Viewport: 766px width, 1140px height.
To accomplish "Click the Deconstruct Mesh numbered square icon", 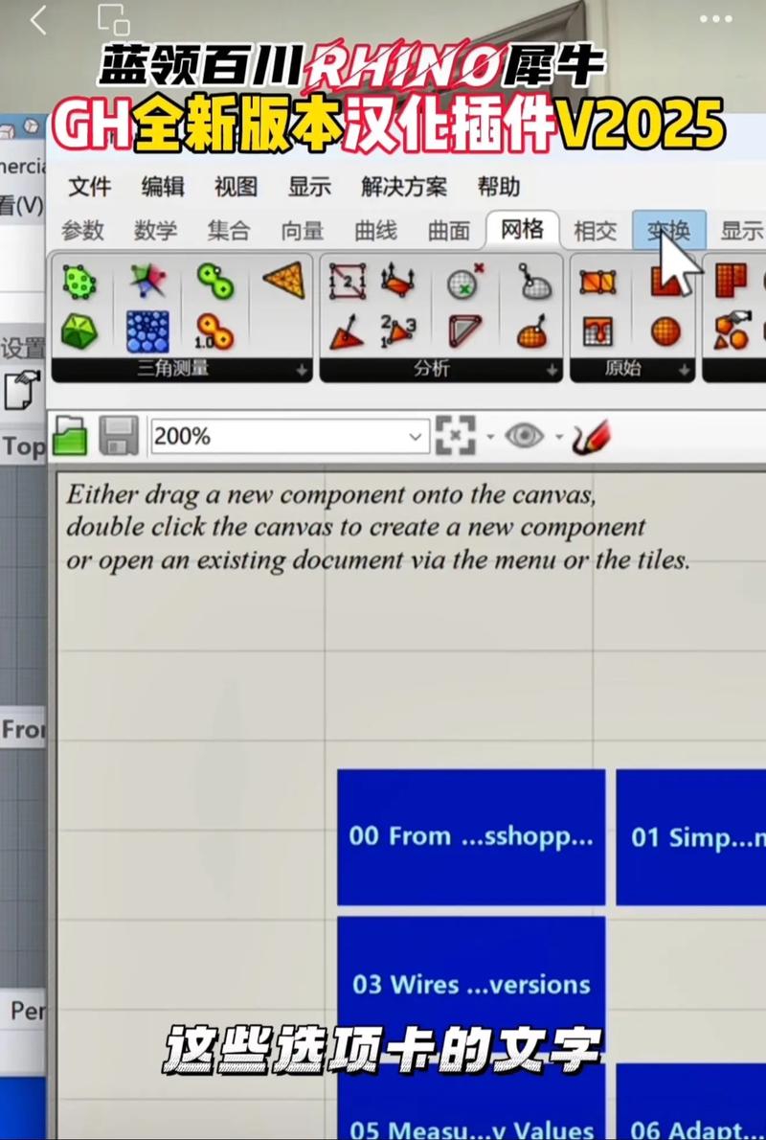I will coord(347,281).
